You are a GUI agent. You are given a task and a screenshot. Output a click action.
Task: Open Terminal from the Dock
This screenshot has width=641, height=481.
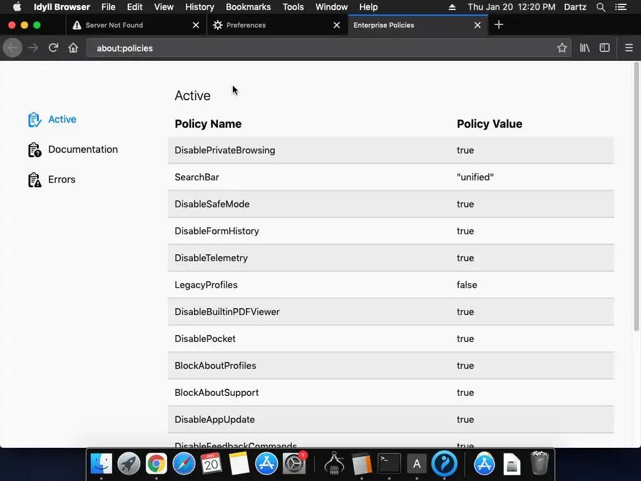tap(389, 463)
